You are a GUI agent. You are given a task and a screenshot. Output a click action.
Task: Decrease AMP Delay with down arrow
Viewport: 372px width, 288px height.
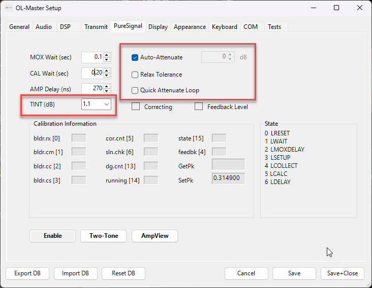click(x=107, y=91)
